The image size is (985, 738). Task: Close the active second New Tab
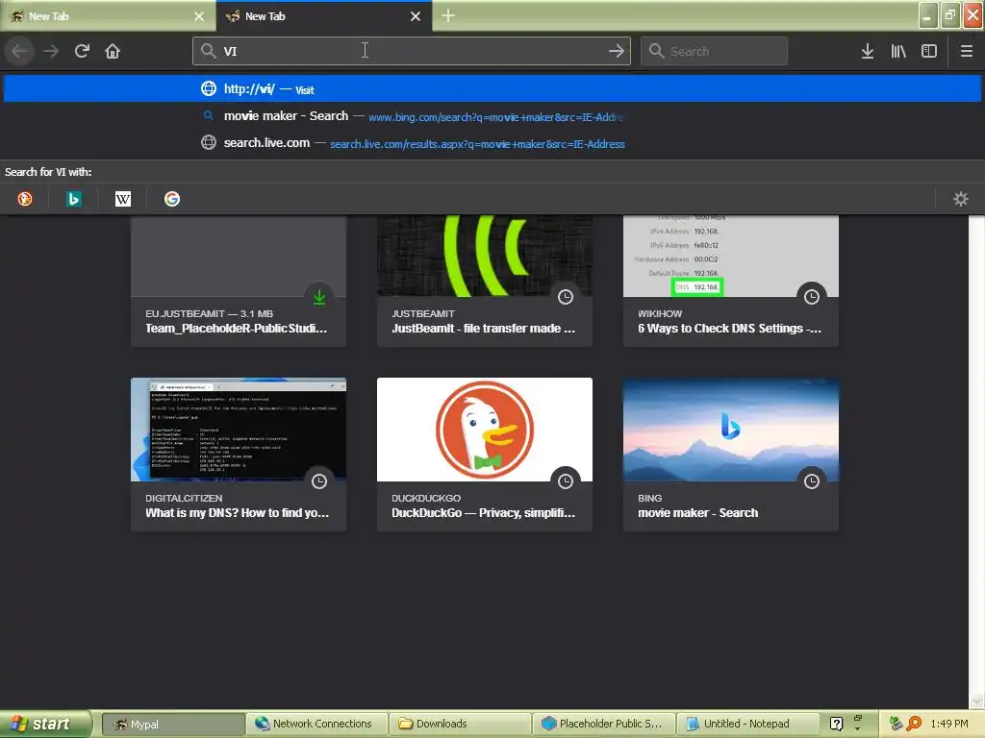tap(416, 16)
